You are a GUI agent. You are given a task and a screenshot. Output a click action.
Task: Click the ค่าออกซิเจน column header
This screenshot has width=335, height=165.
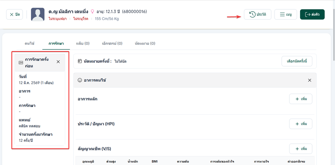pyautogui.click(x=296, y=162)
